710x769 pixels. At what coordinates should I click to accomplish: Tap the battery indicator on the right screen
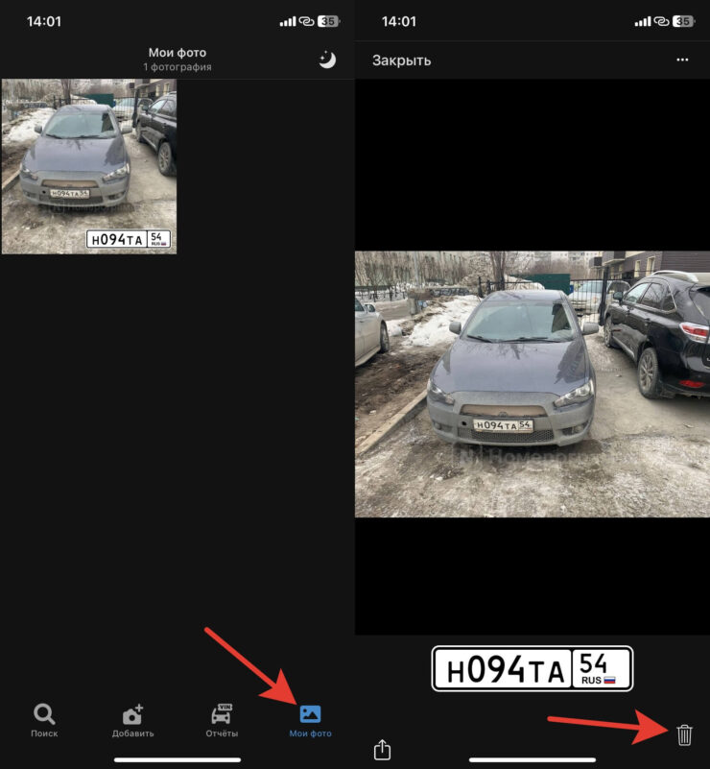point(682,21)
